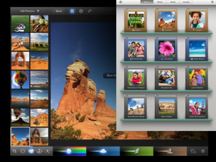This screenshot has width=216, height=162.
Task: Open the Barcelona Trip album
Action: pyautogui.click(x=166, y=78)
